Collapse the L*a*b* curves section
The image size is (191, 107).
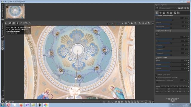(156, 58)
